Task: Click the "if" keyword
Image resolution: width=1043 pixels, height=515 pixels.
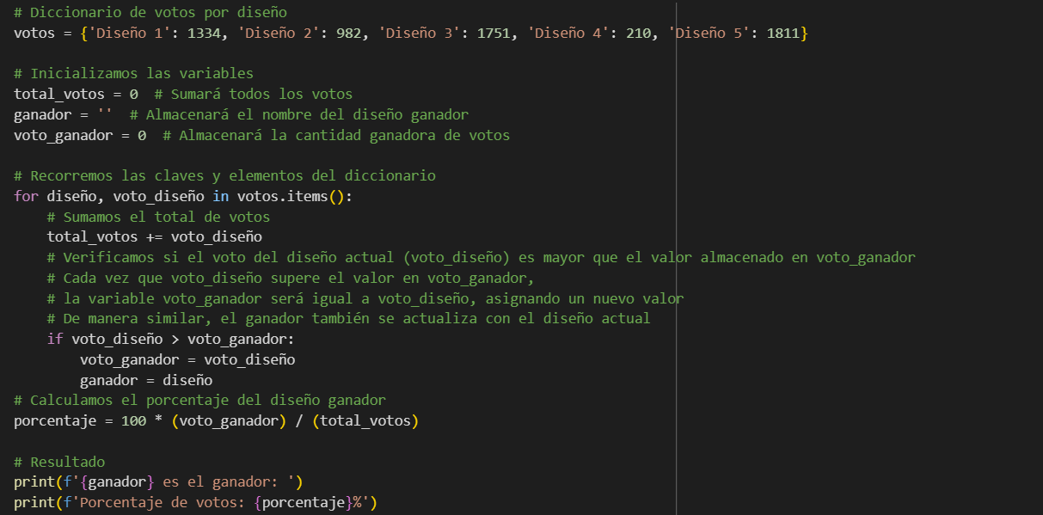Action: point(55,339)
